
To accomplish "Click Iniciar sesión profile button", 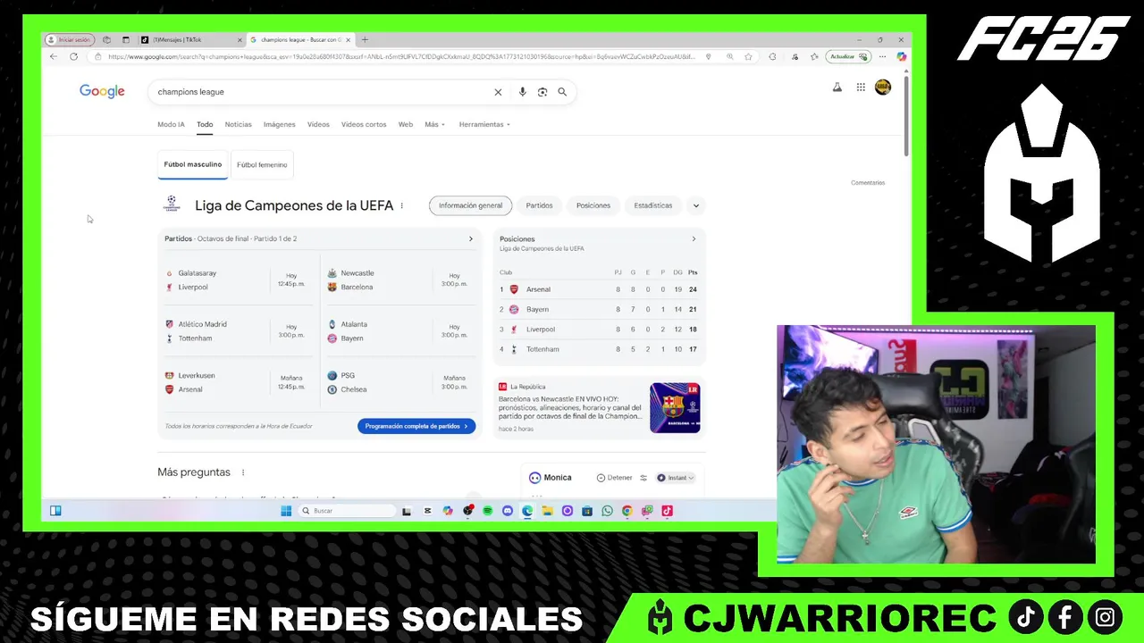I will [x=70, y=39].
